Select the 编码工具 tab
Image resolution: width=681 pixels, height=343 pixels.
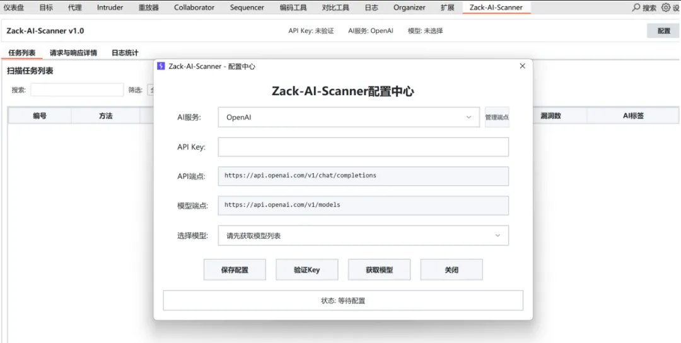[x=293, y=8]
